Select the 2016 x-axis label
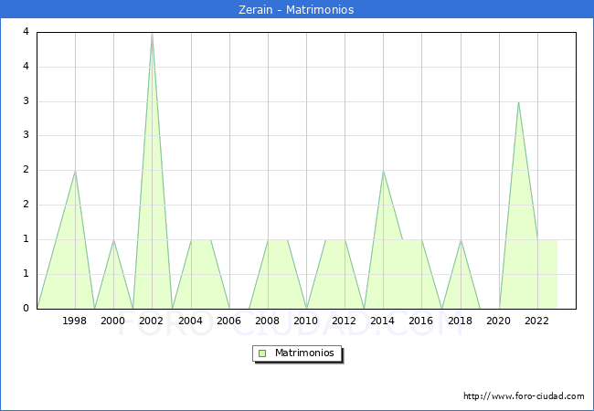The width and height of the screenshot is (594, 411). pyautogui.click(x=421, y=321)
